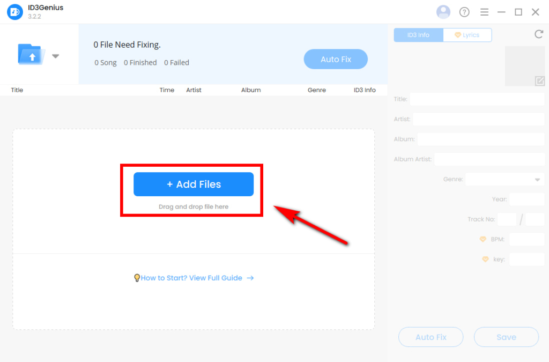
Task: Open the user account icon
Action: [x=443, y=12]
